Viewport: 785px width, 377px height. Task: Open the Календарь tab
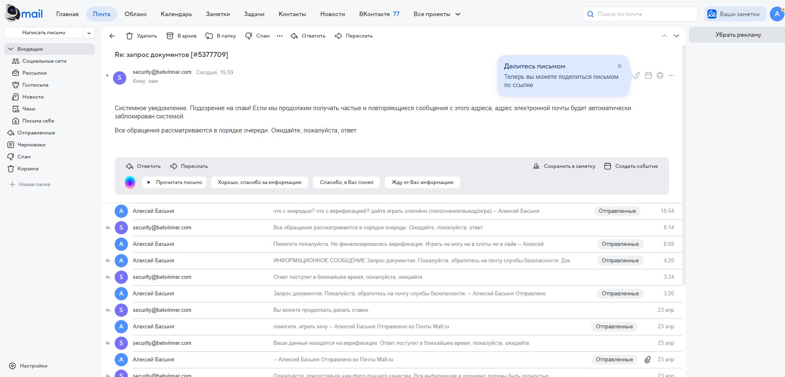click(x=176, y=14)
